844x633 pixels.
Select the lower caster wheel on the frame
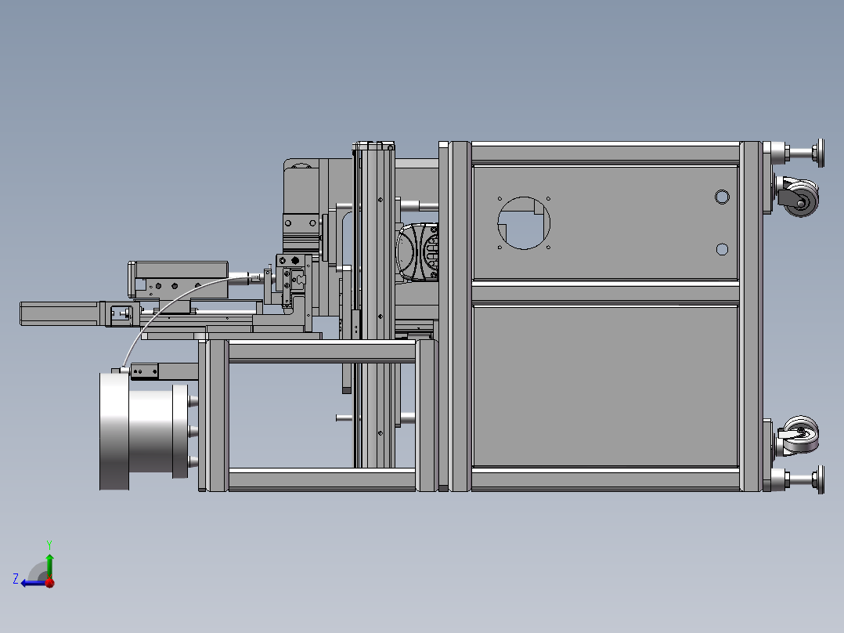click(802, 434)
